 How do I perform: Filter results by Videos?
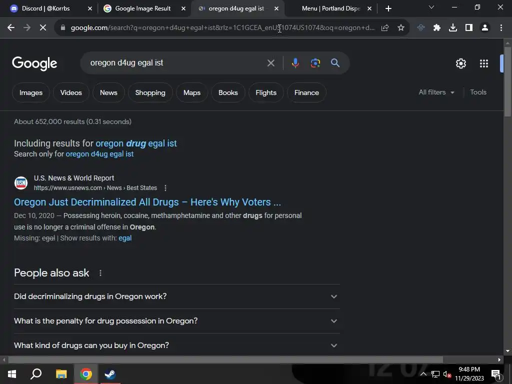coord(71,92)
